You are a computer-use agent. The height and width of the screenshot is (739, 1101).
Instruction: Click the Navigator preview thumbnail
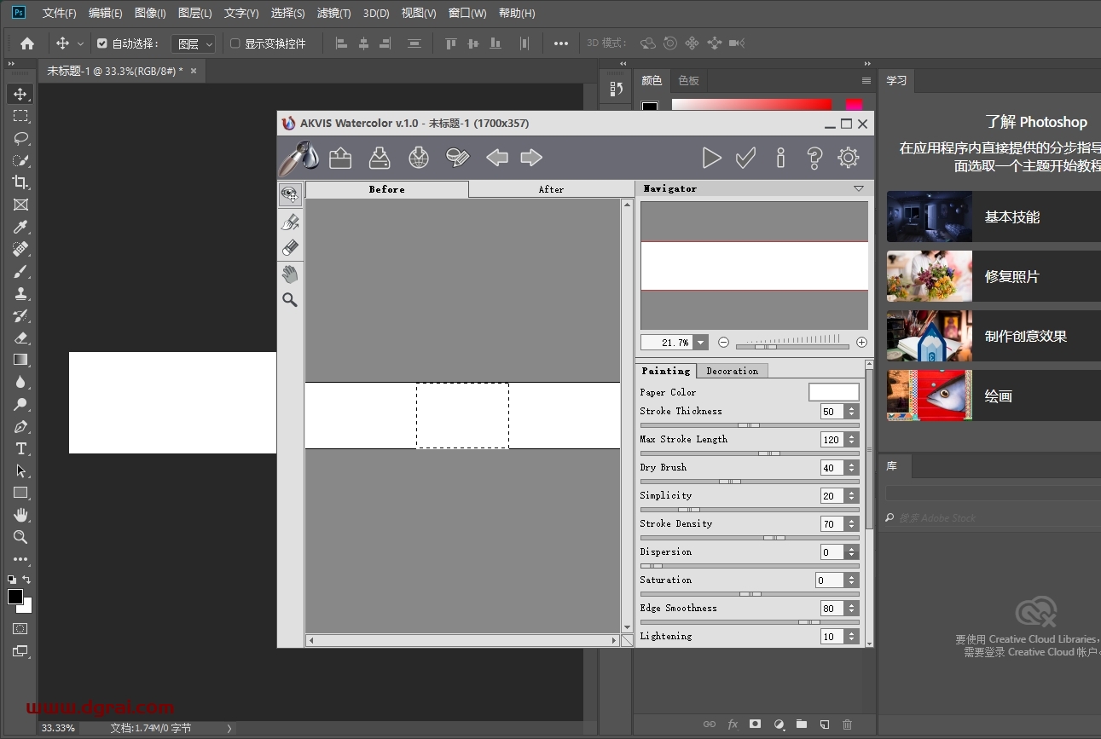pyautogui.click(x=754, y=265)
